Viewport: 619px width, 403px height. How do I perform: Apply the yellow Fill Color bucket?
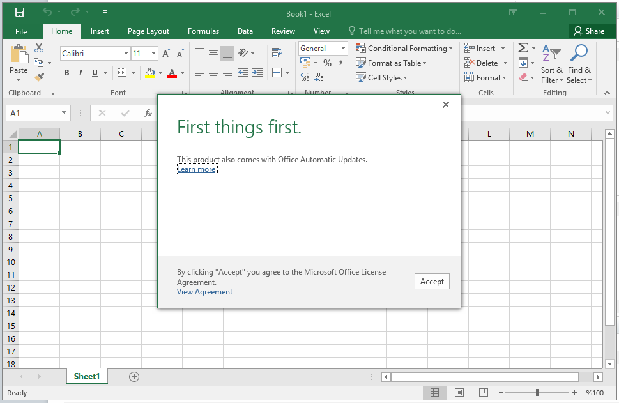pos(150,73)
